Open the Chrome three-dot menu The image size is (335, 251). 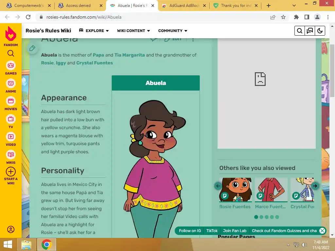pos(328,17)
